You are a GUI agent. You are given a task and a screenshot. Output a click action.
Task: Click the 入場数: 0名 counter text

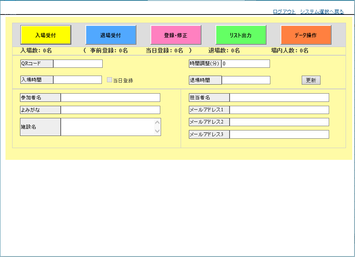tap(36, 51)
